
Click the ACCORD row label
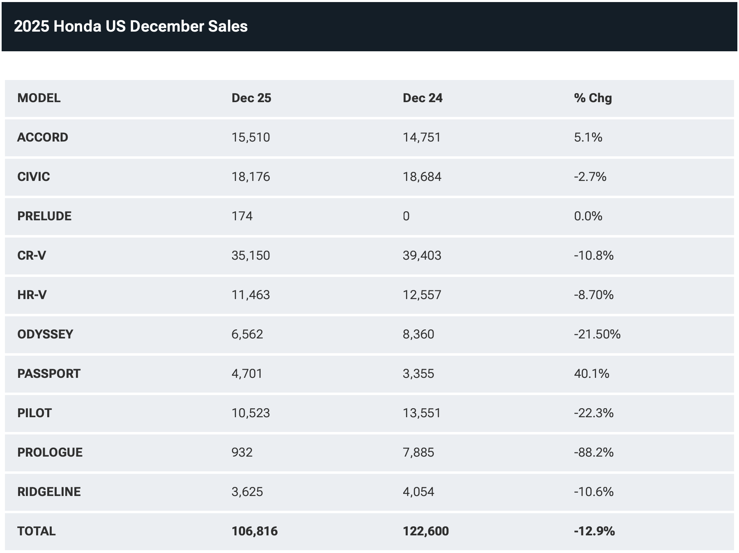click(x=43, y=137)
